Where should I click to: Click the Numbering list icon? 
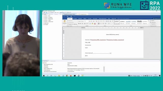point(101,21)
